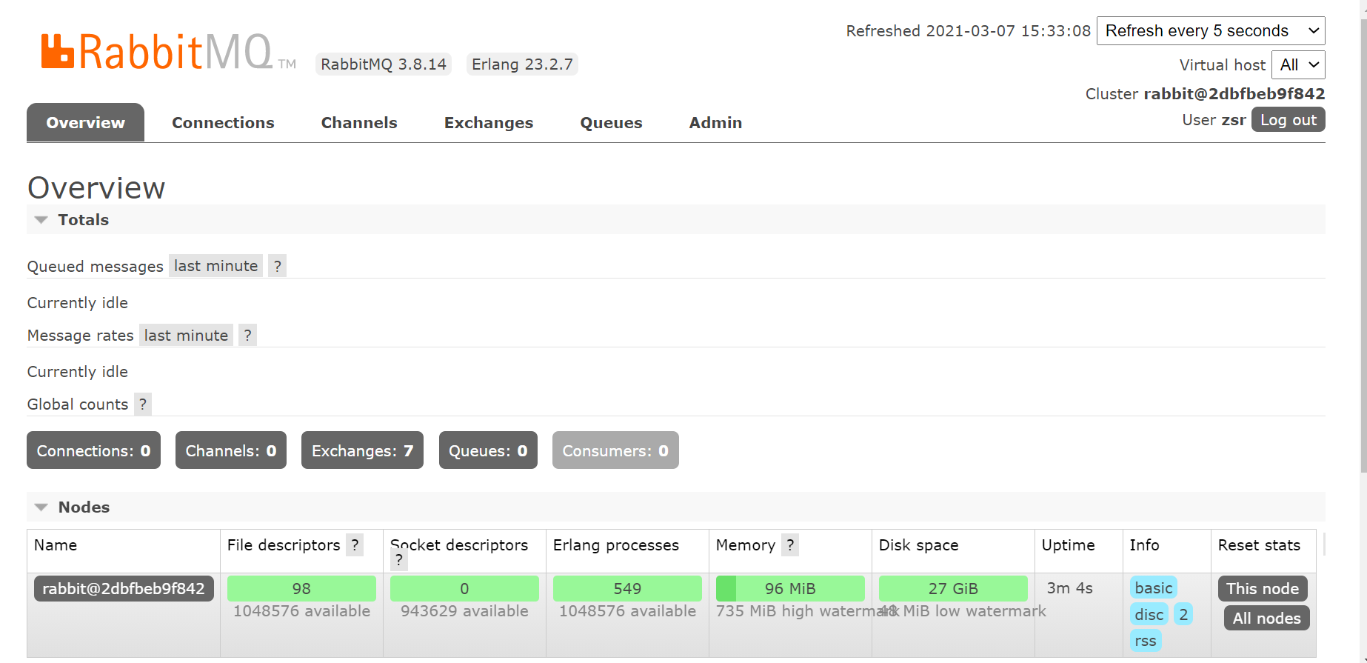
Task: Open help for Message rates
Action: [247, 336]
